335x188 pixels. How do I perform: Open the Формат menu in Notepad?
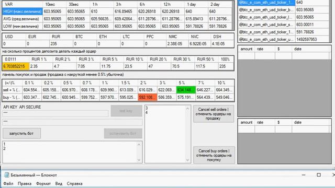[43, 183]
